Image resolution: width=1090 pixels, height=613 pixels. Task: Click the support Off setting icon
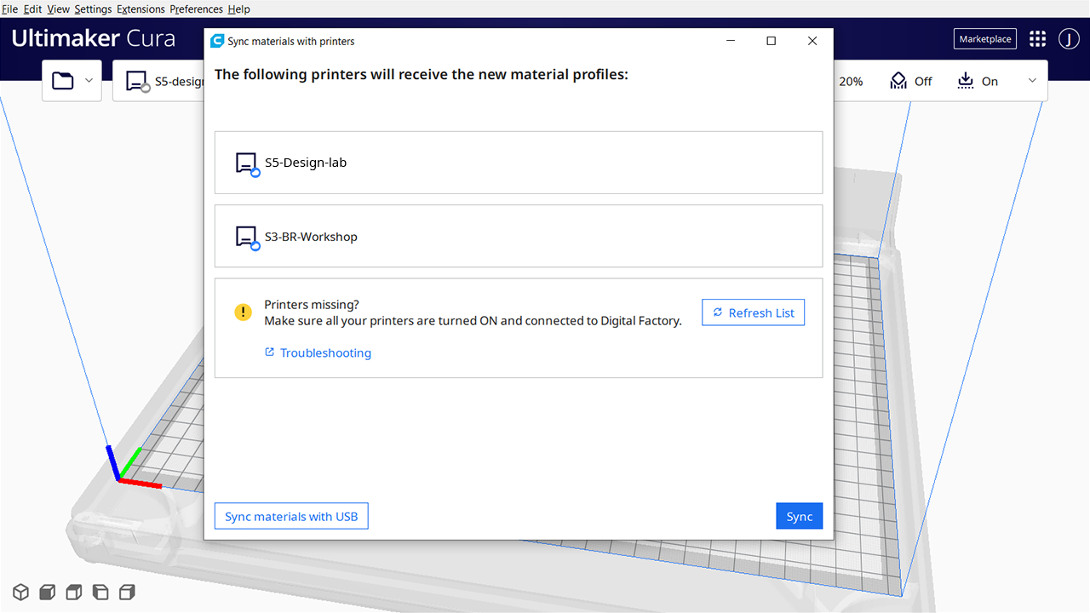click(898, 81)
